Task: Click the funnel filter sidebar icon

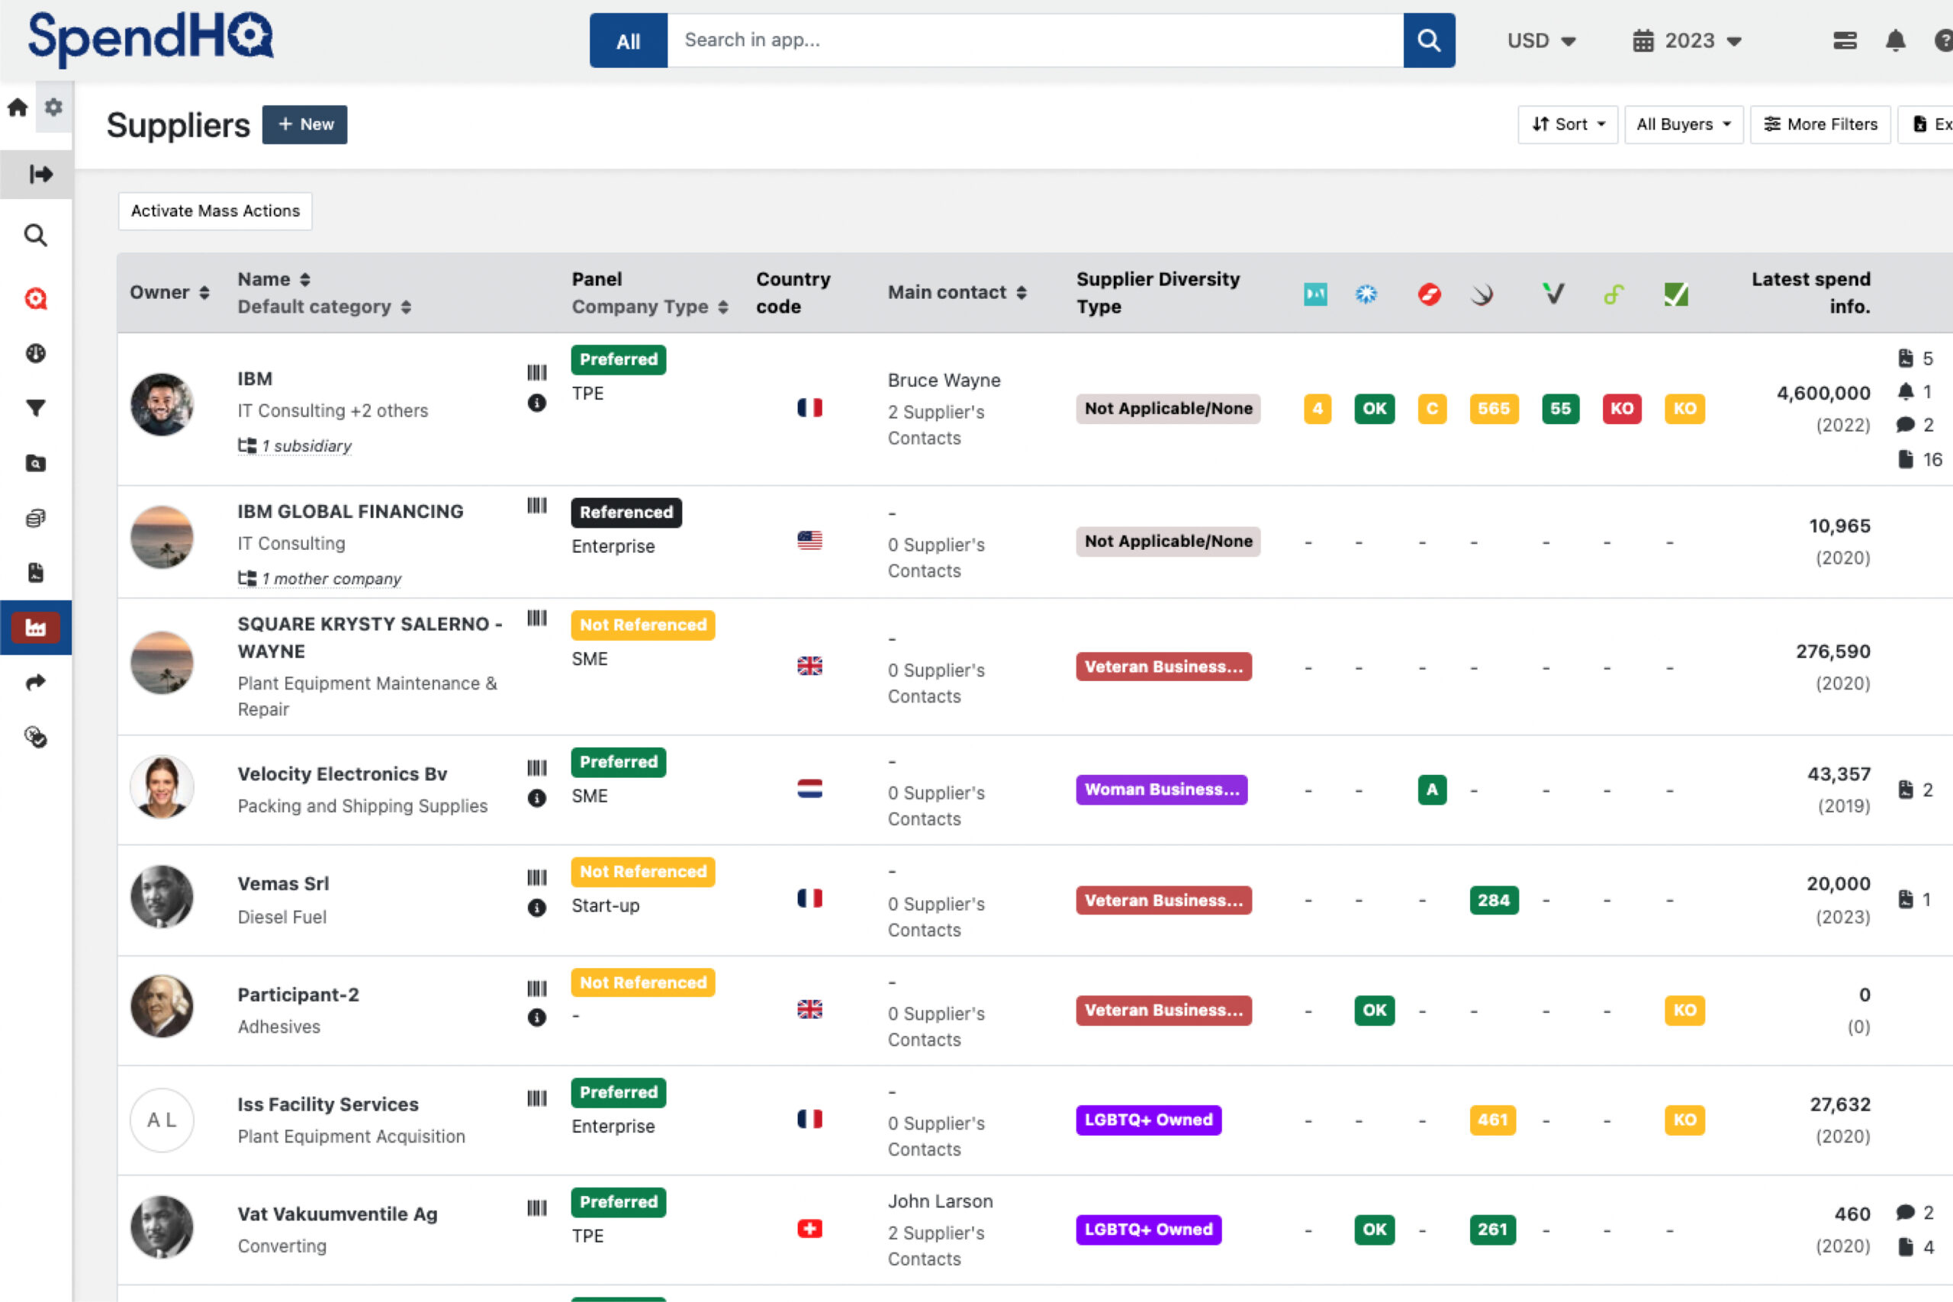Action: (36, 409)
